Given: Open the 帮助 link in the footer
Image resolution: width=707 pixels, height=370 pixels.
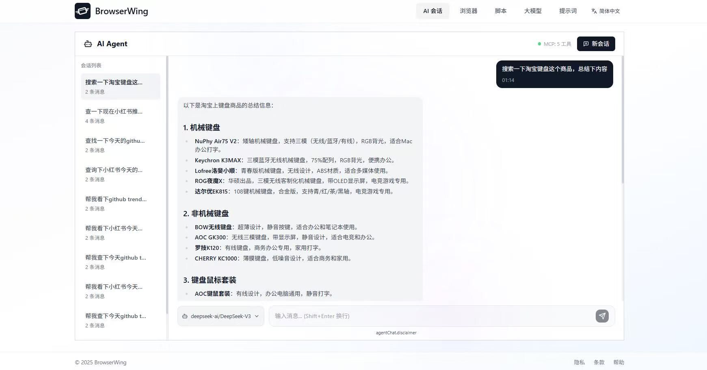Looking at the screenshot, I should click(618, 362).
